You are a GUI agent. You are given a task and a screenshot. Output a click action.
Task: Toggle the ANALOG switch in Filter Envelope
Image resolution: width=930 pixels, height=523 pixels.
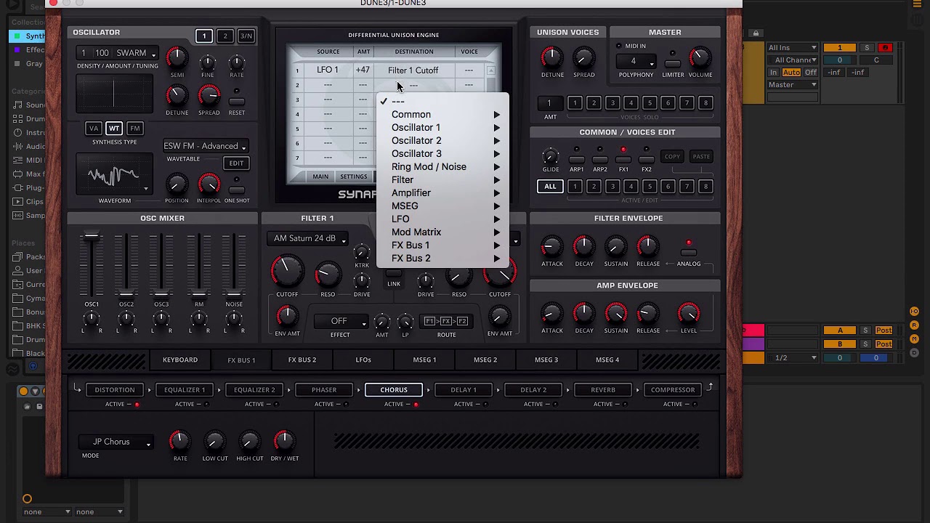[689, 252]
